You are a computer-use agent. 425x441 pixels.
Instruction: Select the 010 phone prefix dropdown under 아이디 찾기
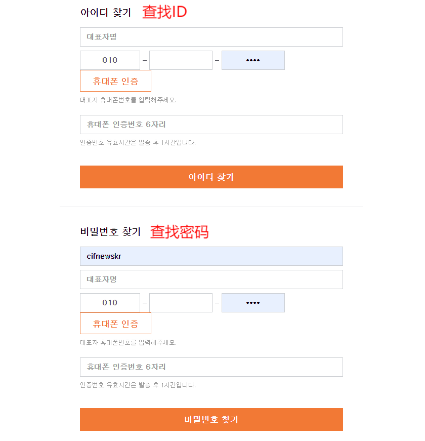point(109,60)
